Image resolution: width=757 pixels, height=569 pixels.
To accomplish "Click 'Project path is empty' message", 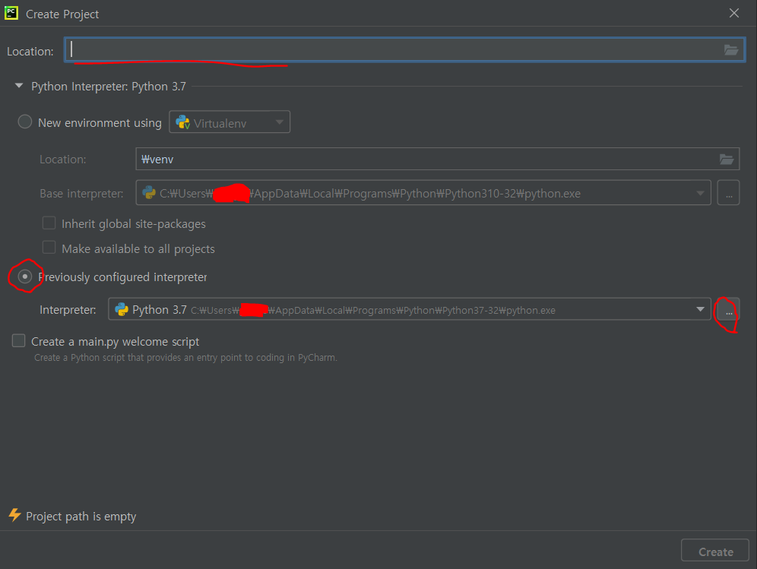I will point(81,516).
